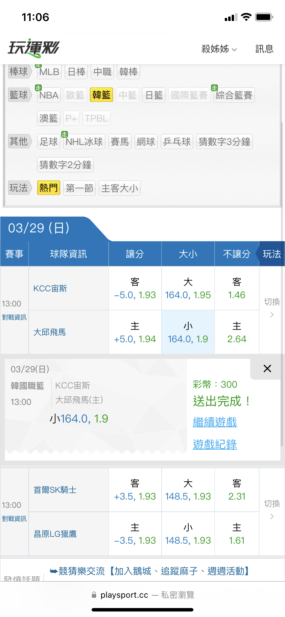Open the 遊戲紀錄 link
Image resolution: width=285 pixels, height=617 pixels.
click(215, 445)
